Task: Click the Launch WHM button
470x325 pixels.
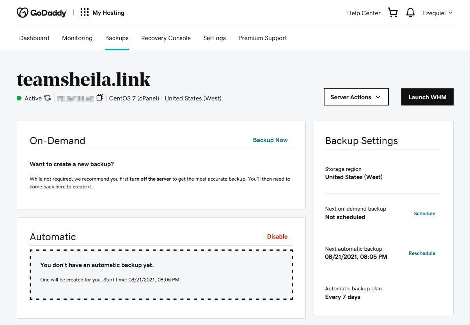Action: (427, 97)
